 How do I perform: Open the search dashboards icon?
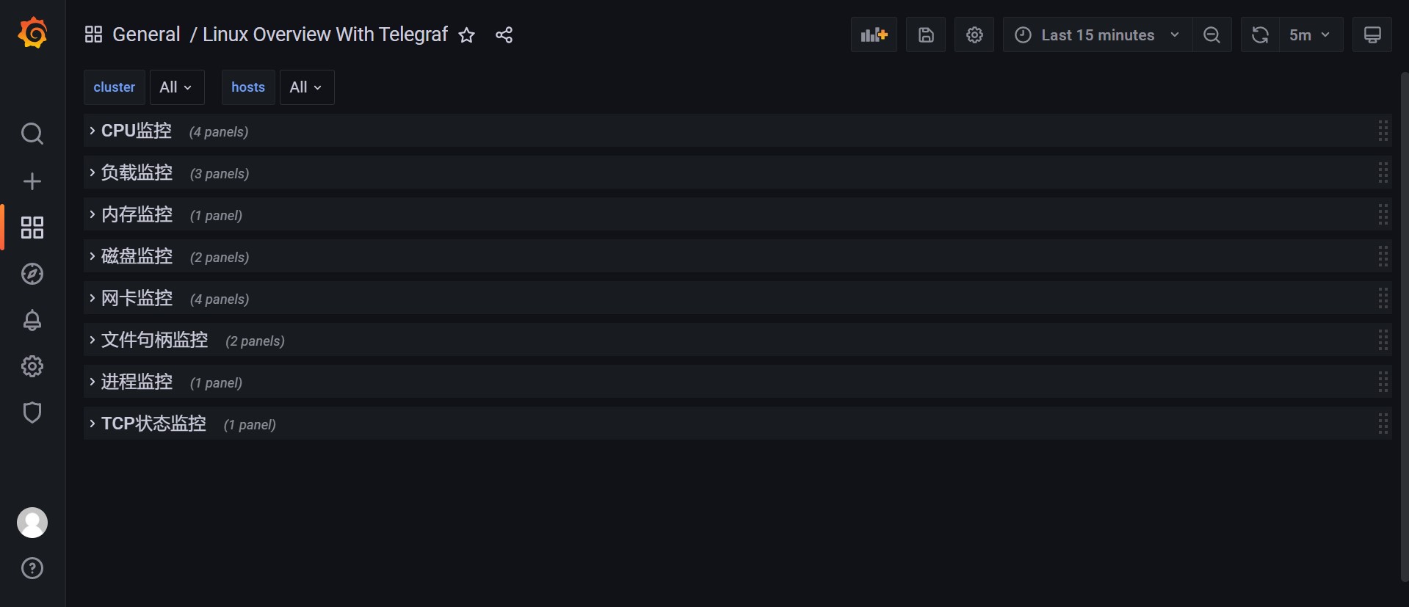pyautogui.click(x=32, y=134)
